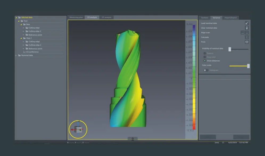Image resolution: width=265 pixels, height=156 pixels.
Task: Collapse the Stitched data root node
Action: (16, 17)
